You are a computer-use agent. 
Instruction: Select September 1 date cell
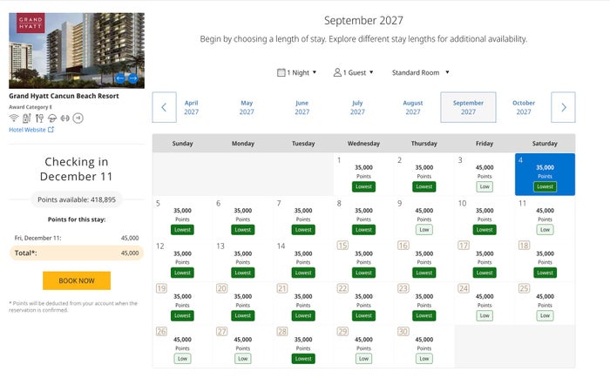(363, 174)
